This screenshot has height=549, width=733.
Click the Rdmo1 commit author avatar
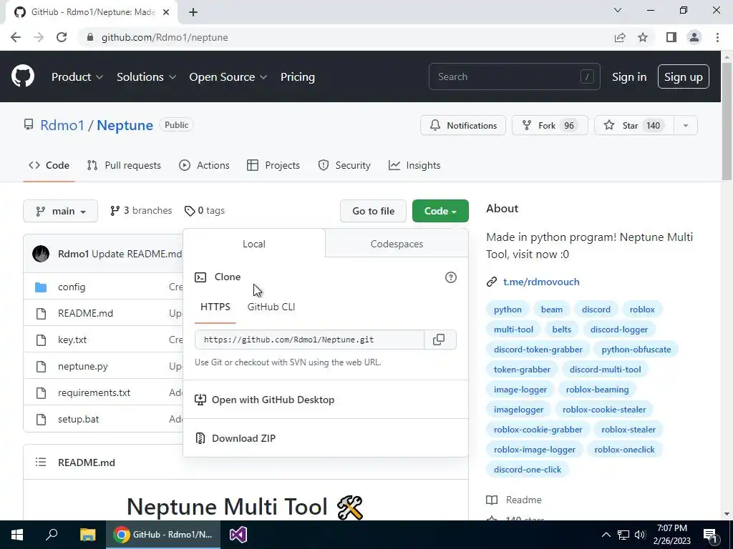[x=41, y=254]
